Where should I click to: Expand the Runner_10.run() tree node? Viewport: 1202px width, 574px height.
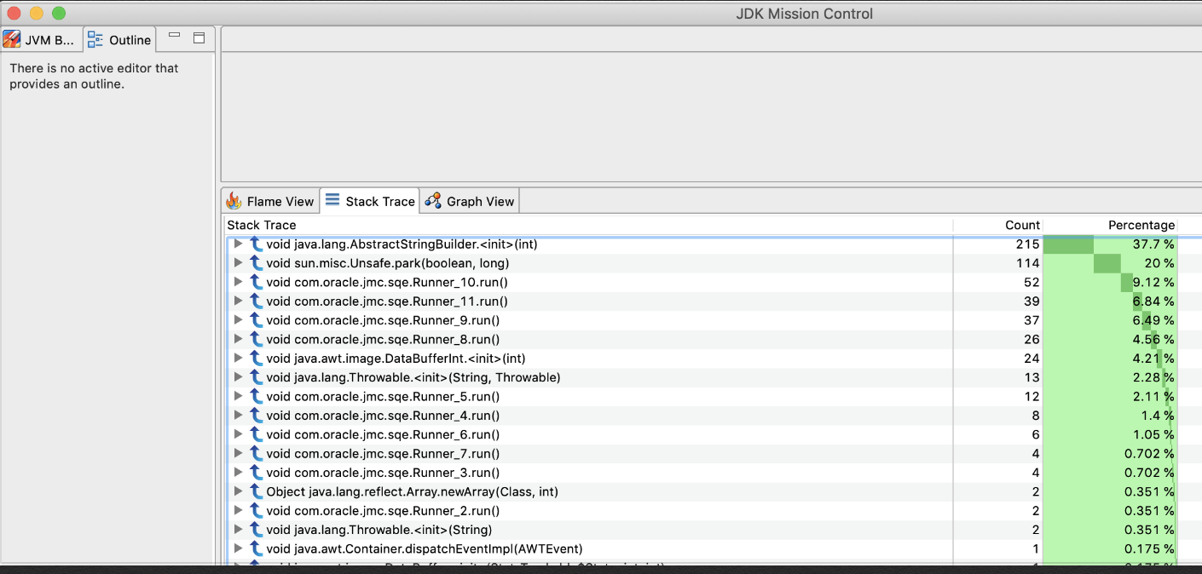[x=239, y=282]
